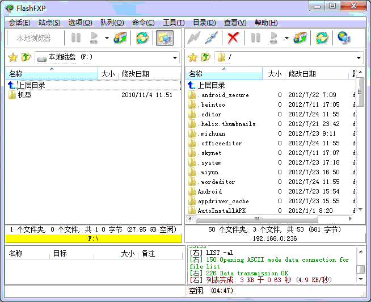Click the remote file list horizontal scrollbar
The image size is (371, 302).
coord(257,219)
